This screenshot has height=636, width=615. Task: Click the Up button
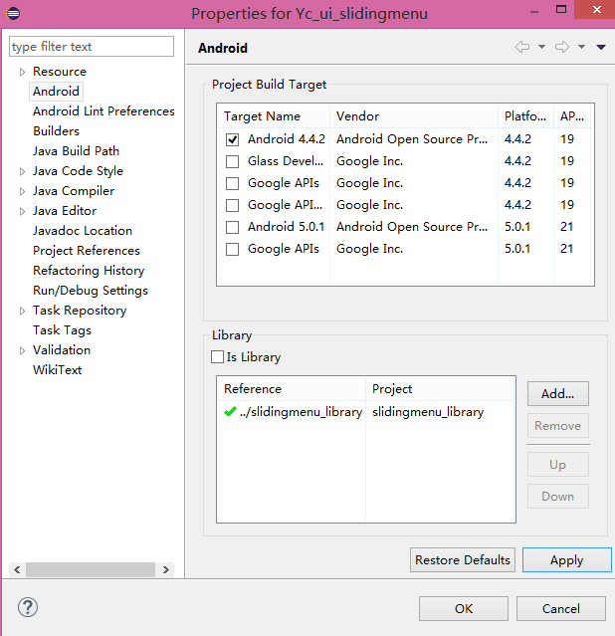[x=558, y=465]
